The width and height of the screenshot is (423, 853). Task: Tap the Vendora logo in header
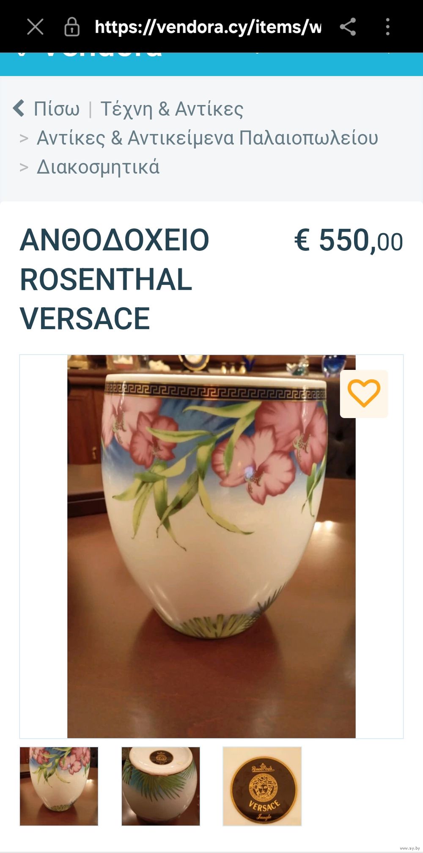point(90,55)
